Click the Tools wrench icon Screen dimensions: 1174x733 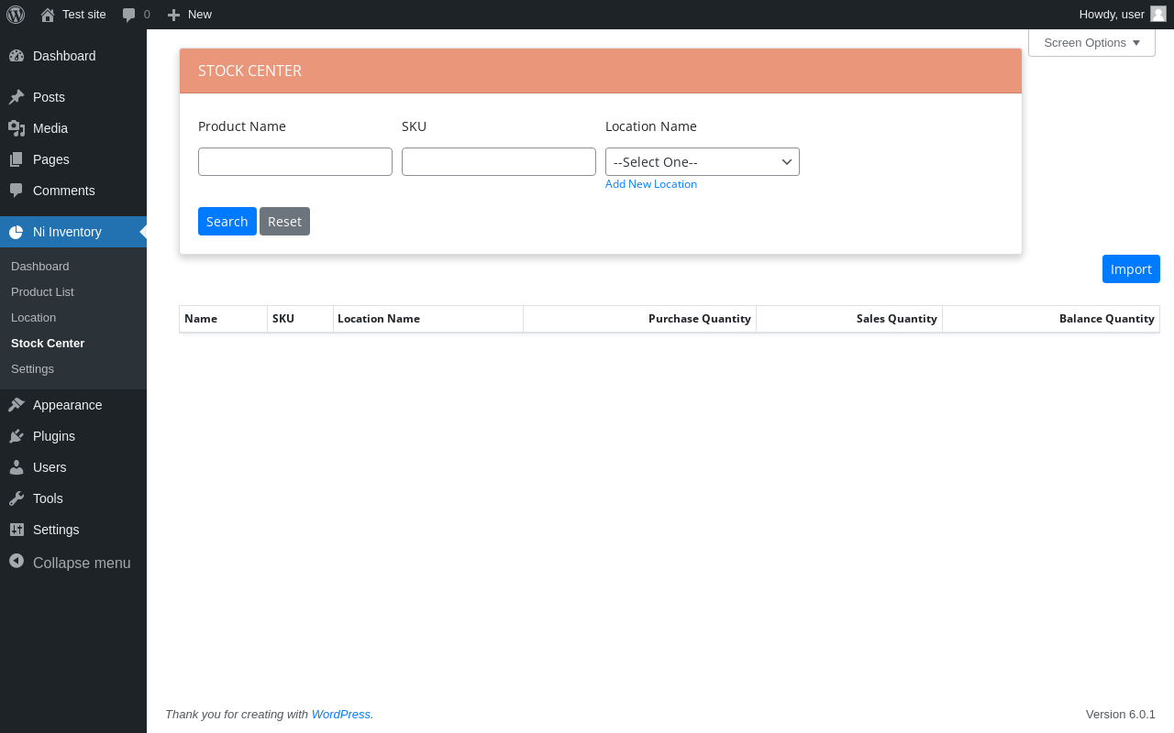[x=17, y=498]
